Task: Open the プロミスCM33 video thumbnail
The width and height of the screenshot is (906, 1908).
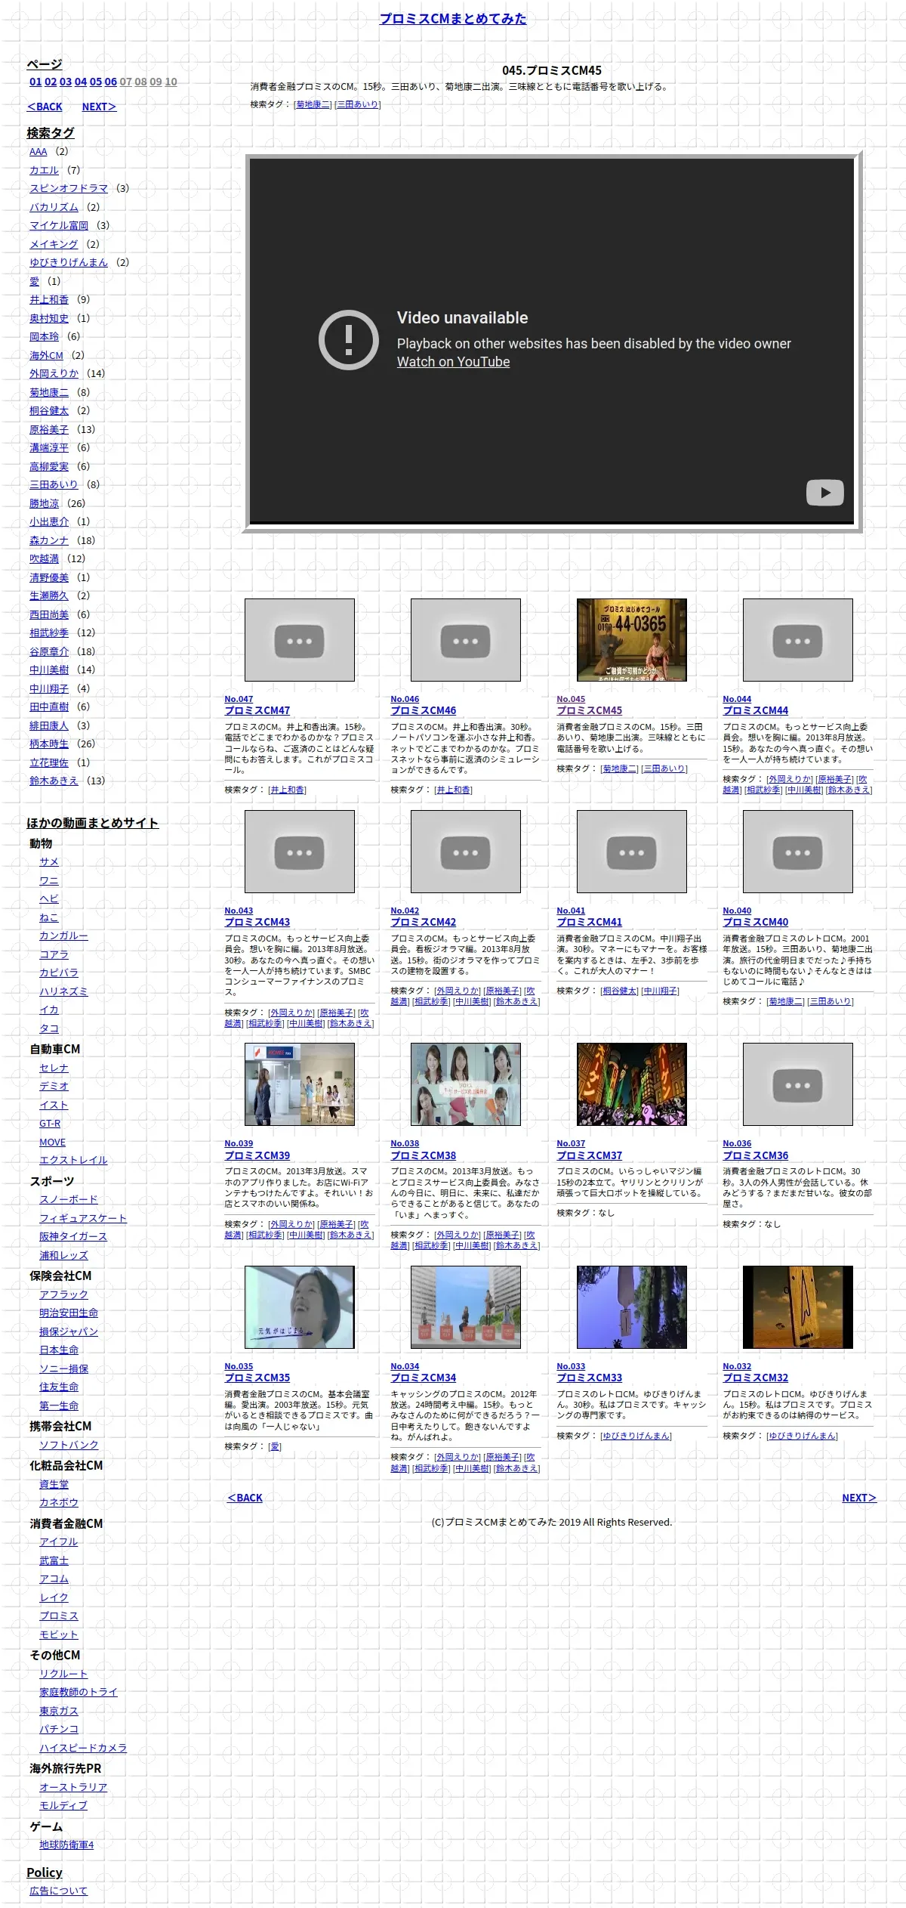Action: click(x=632, y=1307)
